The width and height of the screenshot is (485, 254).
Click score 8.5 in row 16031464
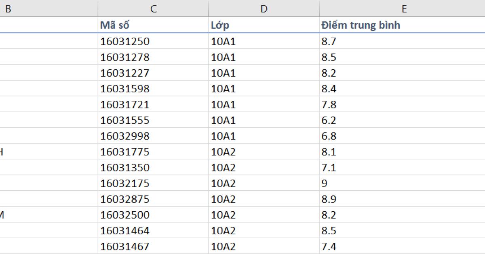[x=402, y=230]
